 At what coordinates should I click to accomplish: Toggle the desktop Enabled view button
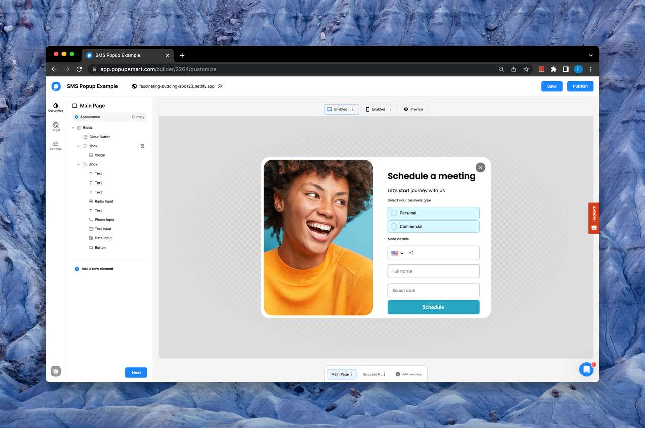(x=338, y=109)
